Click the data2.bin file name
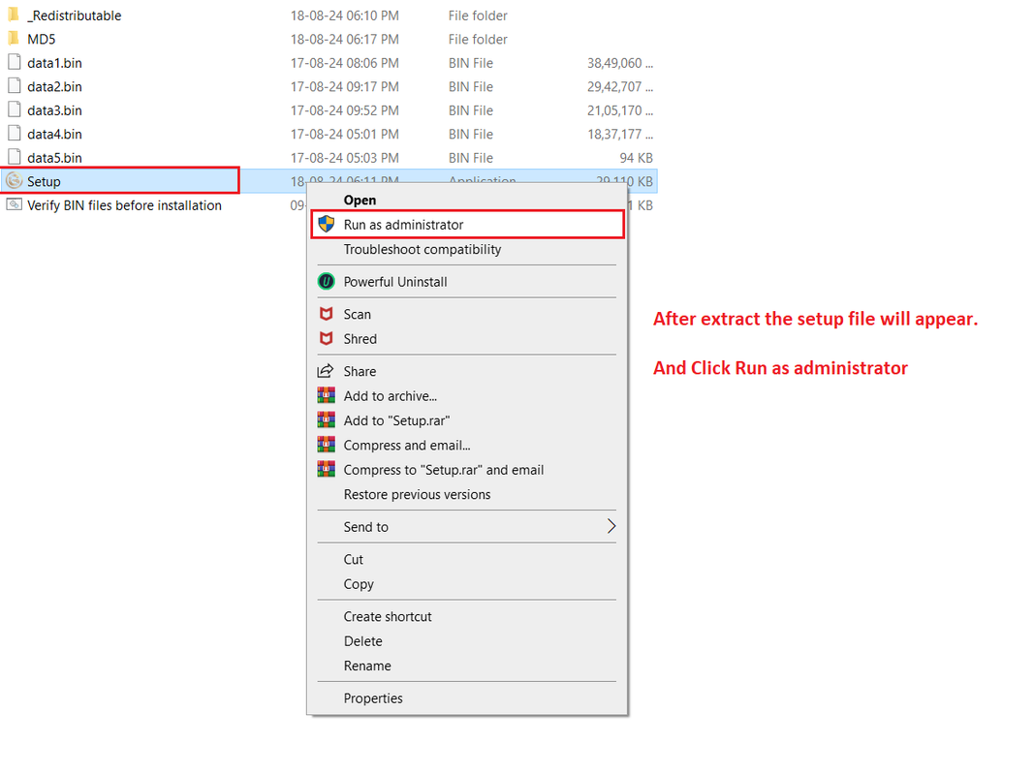The image size is (1034, 775). pos(54,86)
